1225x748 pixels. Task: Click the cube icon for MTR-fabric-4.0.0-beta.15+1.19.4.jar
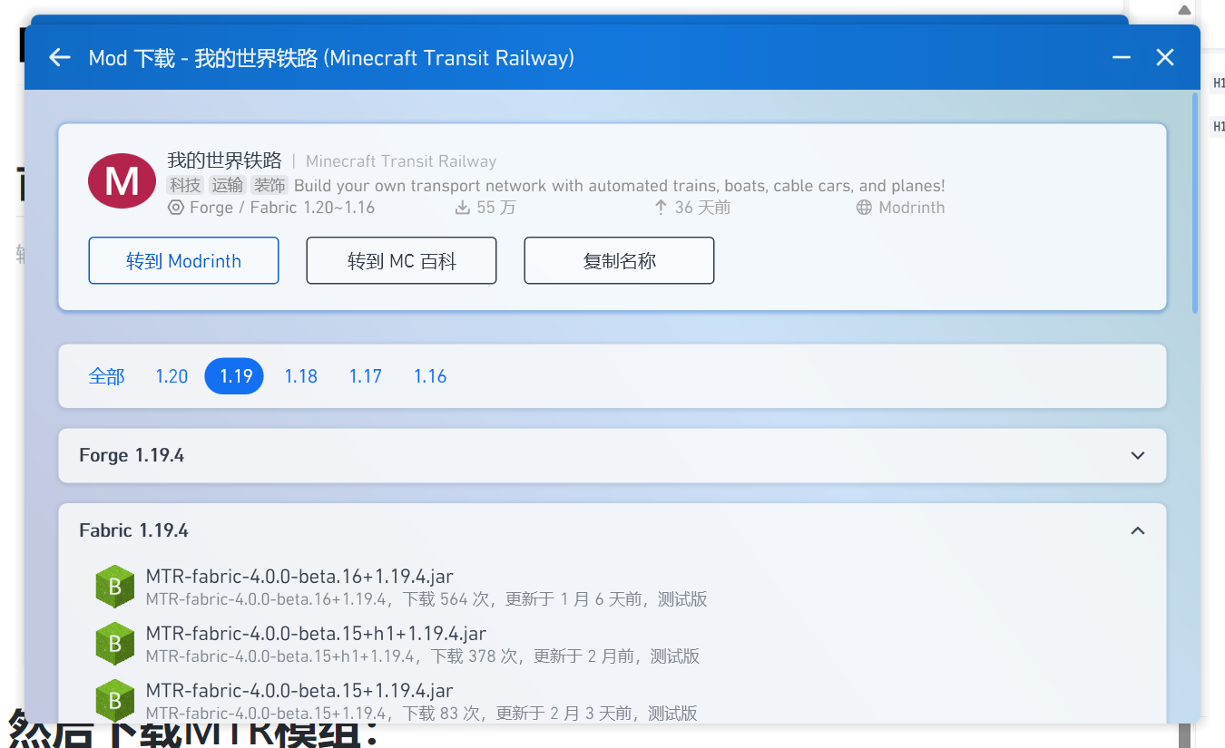[x=115, y=700]
